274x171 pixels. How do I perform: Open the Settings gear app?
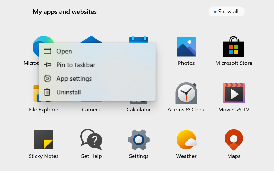click(139, 140)
